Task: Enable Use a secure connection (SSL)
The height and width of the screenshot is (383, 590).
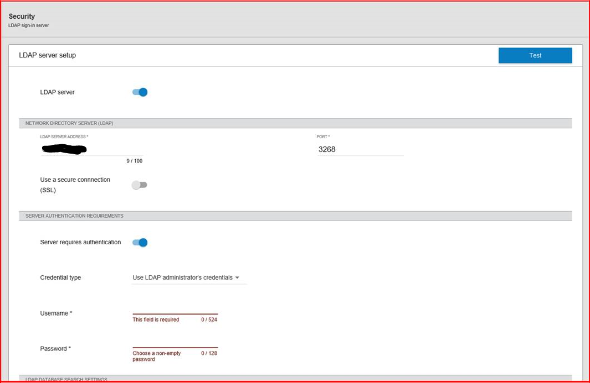Action: pos(139,185)
